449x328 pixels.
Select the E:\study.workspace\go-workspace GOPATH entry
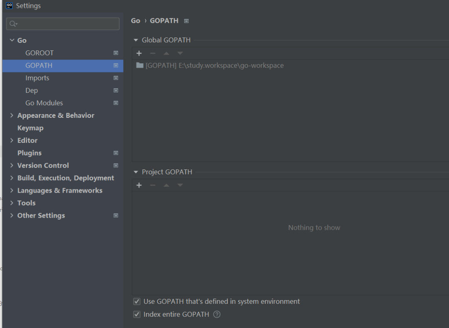[214, 65]
